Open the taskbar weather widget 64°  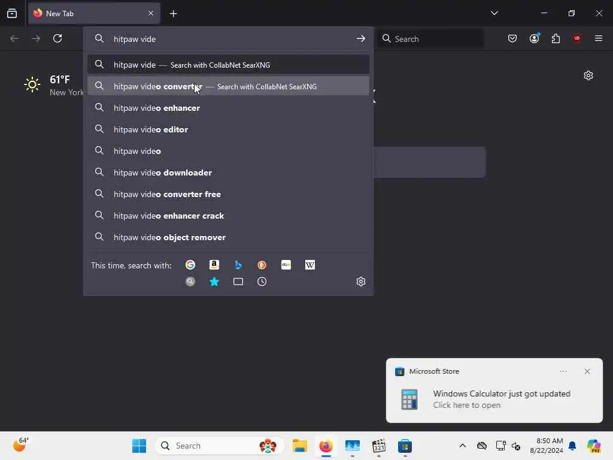pyautogui.click(x=20, y=445)
